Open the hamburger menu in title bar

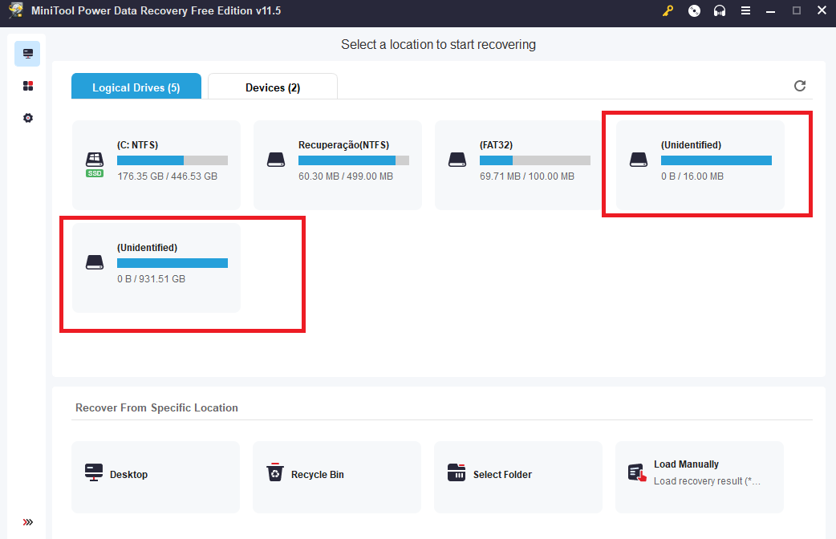(745, 10)
